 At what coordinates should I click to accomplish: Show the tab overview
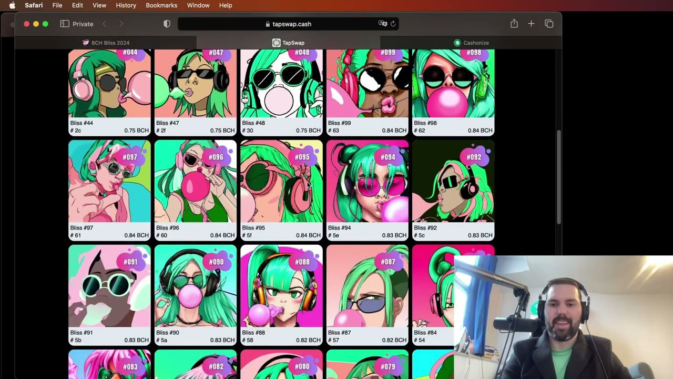tap(549, 24)
